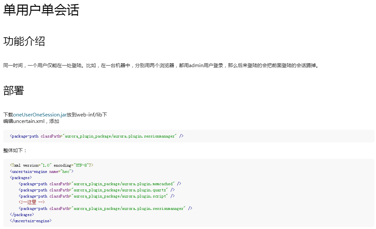Click the aurora.plugin.memcached package-path line
The height and width of the screenshot is (229, 376).
pyautogui.click(x=100, y=184)
